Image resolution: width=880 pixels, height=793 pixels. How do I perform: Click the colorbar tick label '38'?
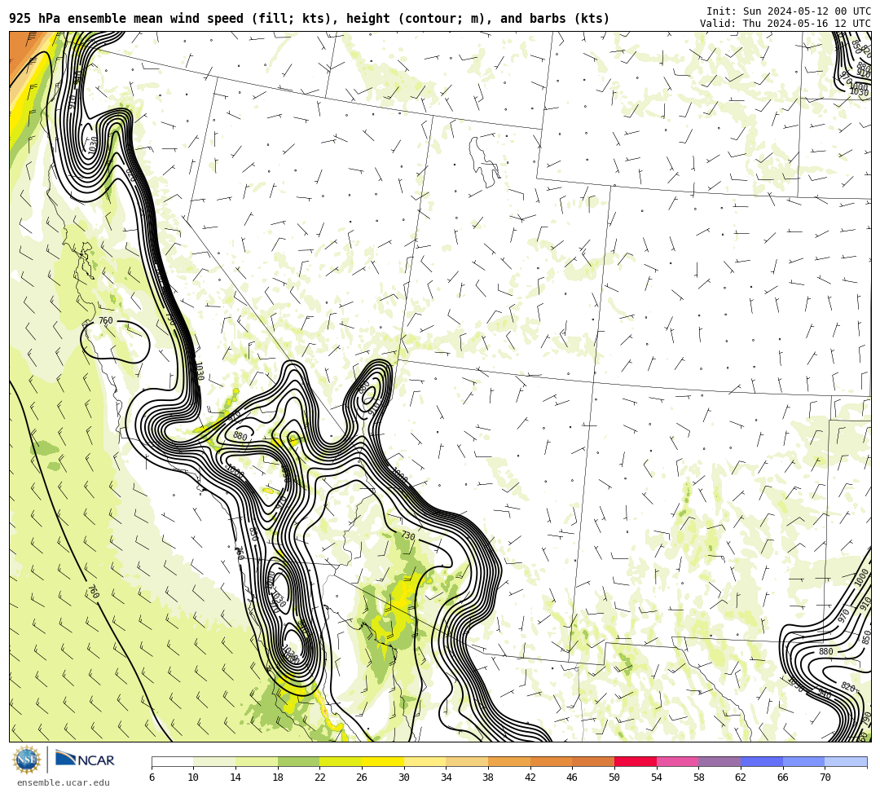coord(488,778)
